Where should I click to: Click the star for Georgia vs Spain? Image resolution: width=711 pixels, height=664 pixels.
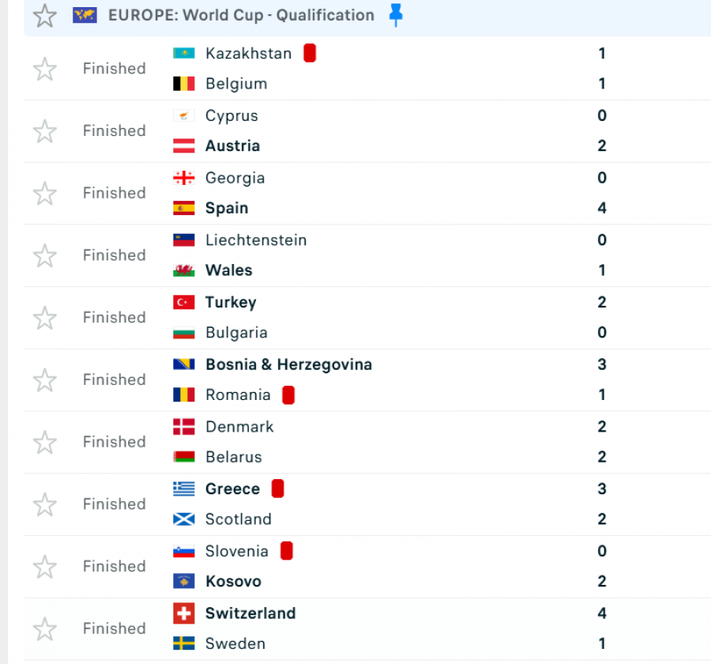[x=45, y=194]
